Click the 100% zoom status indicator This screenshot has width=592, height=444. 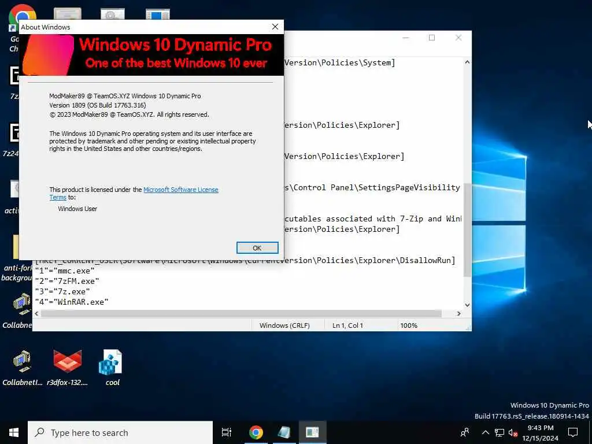[x=409, y=325]
